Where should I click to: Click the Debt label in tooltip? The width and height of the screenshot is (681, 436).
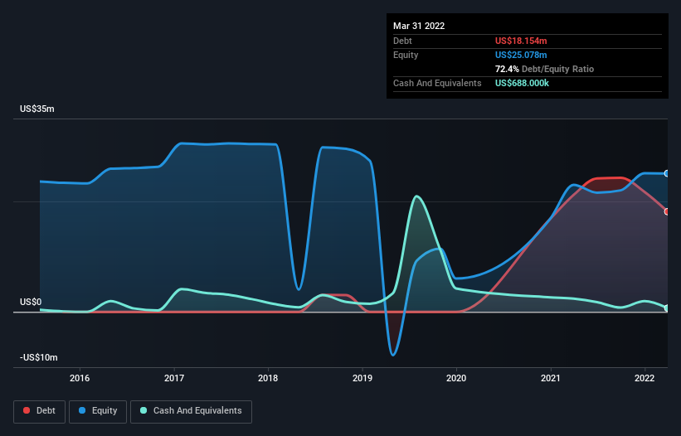click(x=402, y=41)
